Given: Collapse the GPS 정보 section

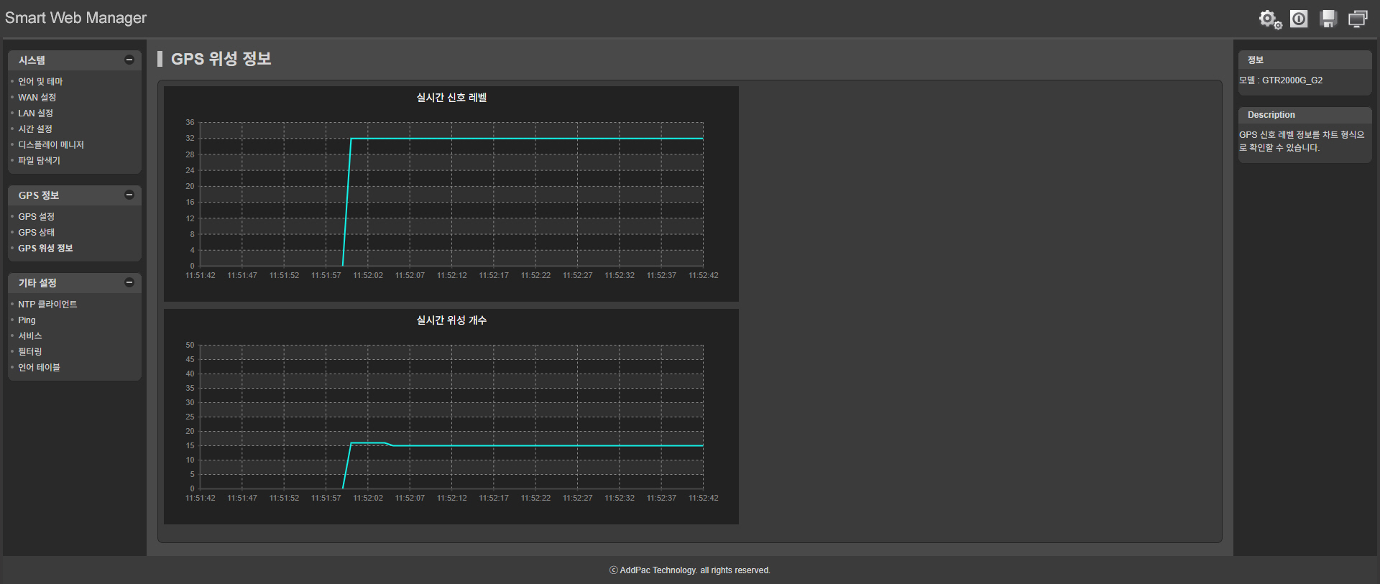Looking at the screenshot, I should click(129, 195).
